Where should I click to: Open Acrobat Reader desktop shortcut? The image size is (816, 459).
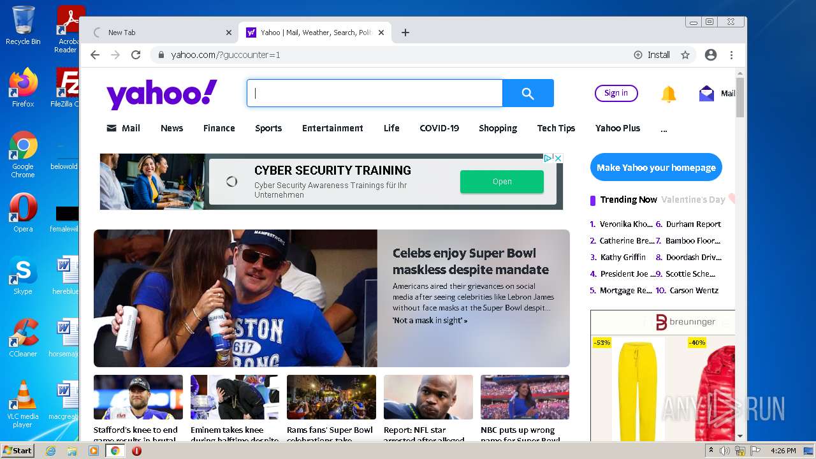point(68,29)
